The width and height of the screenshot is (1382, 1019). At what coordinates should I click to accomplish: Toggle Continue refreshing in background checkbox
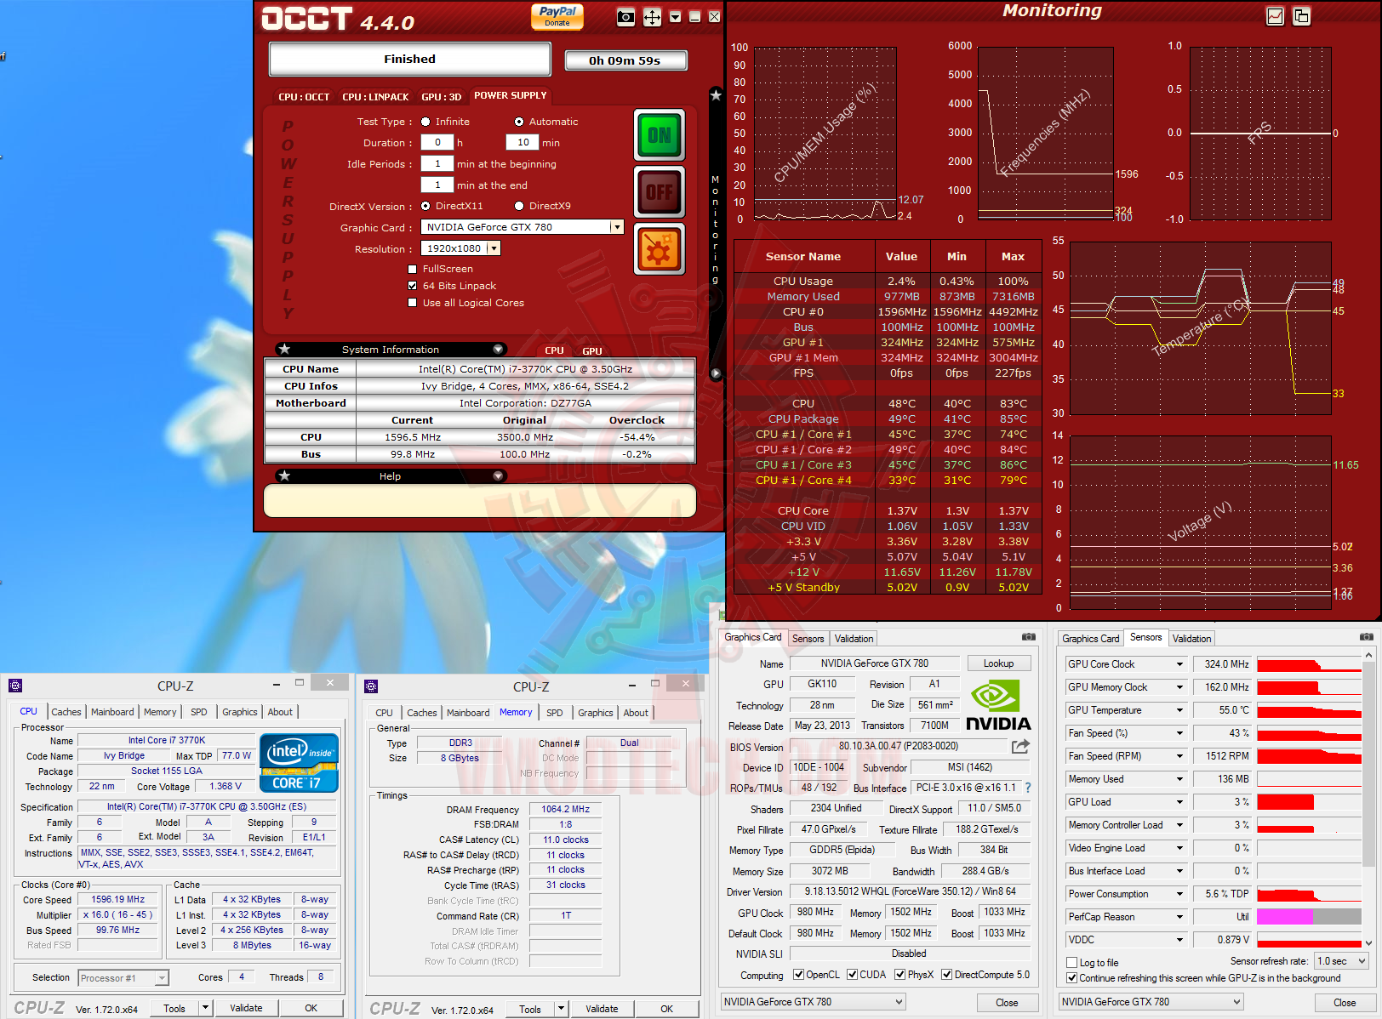pos(1072,978)
